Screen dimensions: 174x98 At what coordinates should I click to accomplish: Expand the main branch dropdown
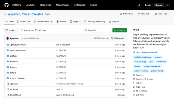tap(11, 30)
